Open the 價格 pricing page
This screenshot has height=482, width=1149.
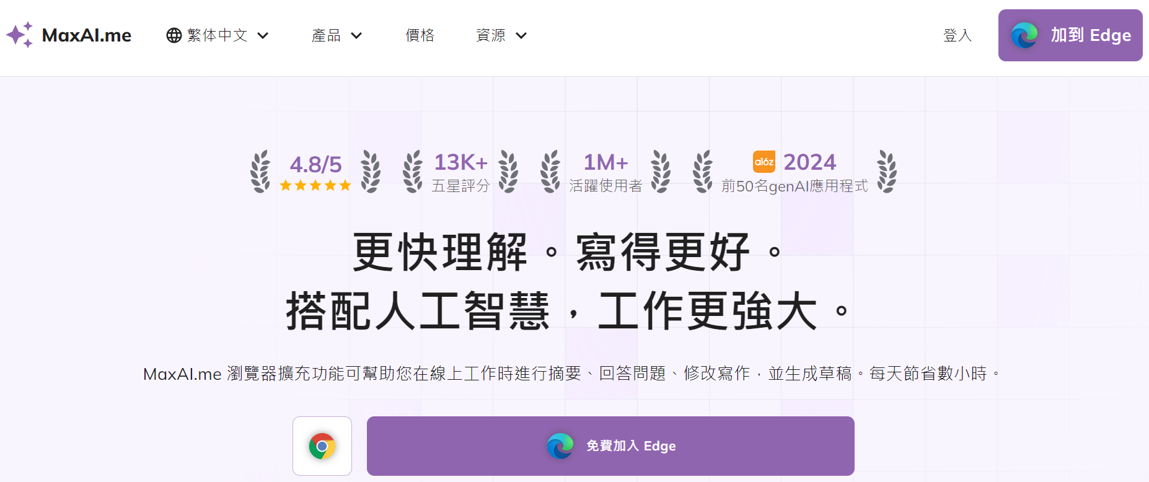pyautogui.click(x=420, y=35)
